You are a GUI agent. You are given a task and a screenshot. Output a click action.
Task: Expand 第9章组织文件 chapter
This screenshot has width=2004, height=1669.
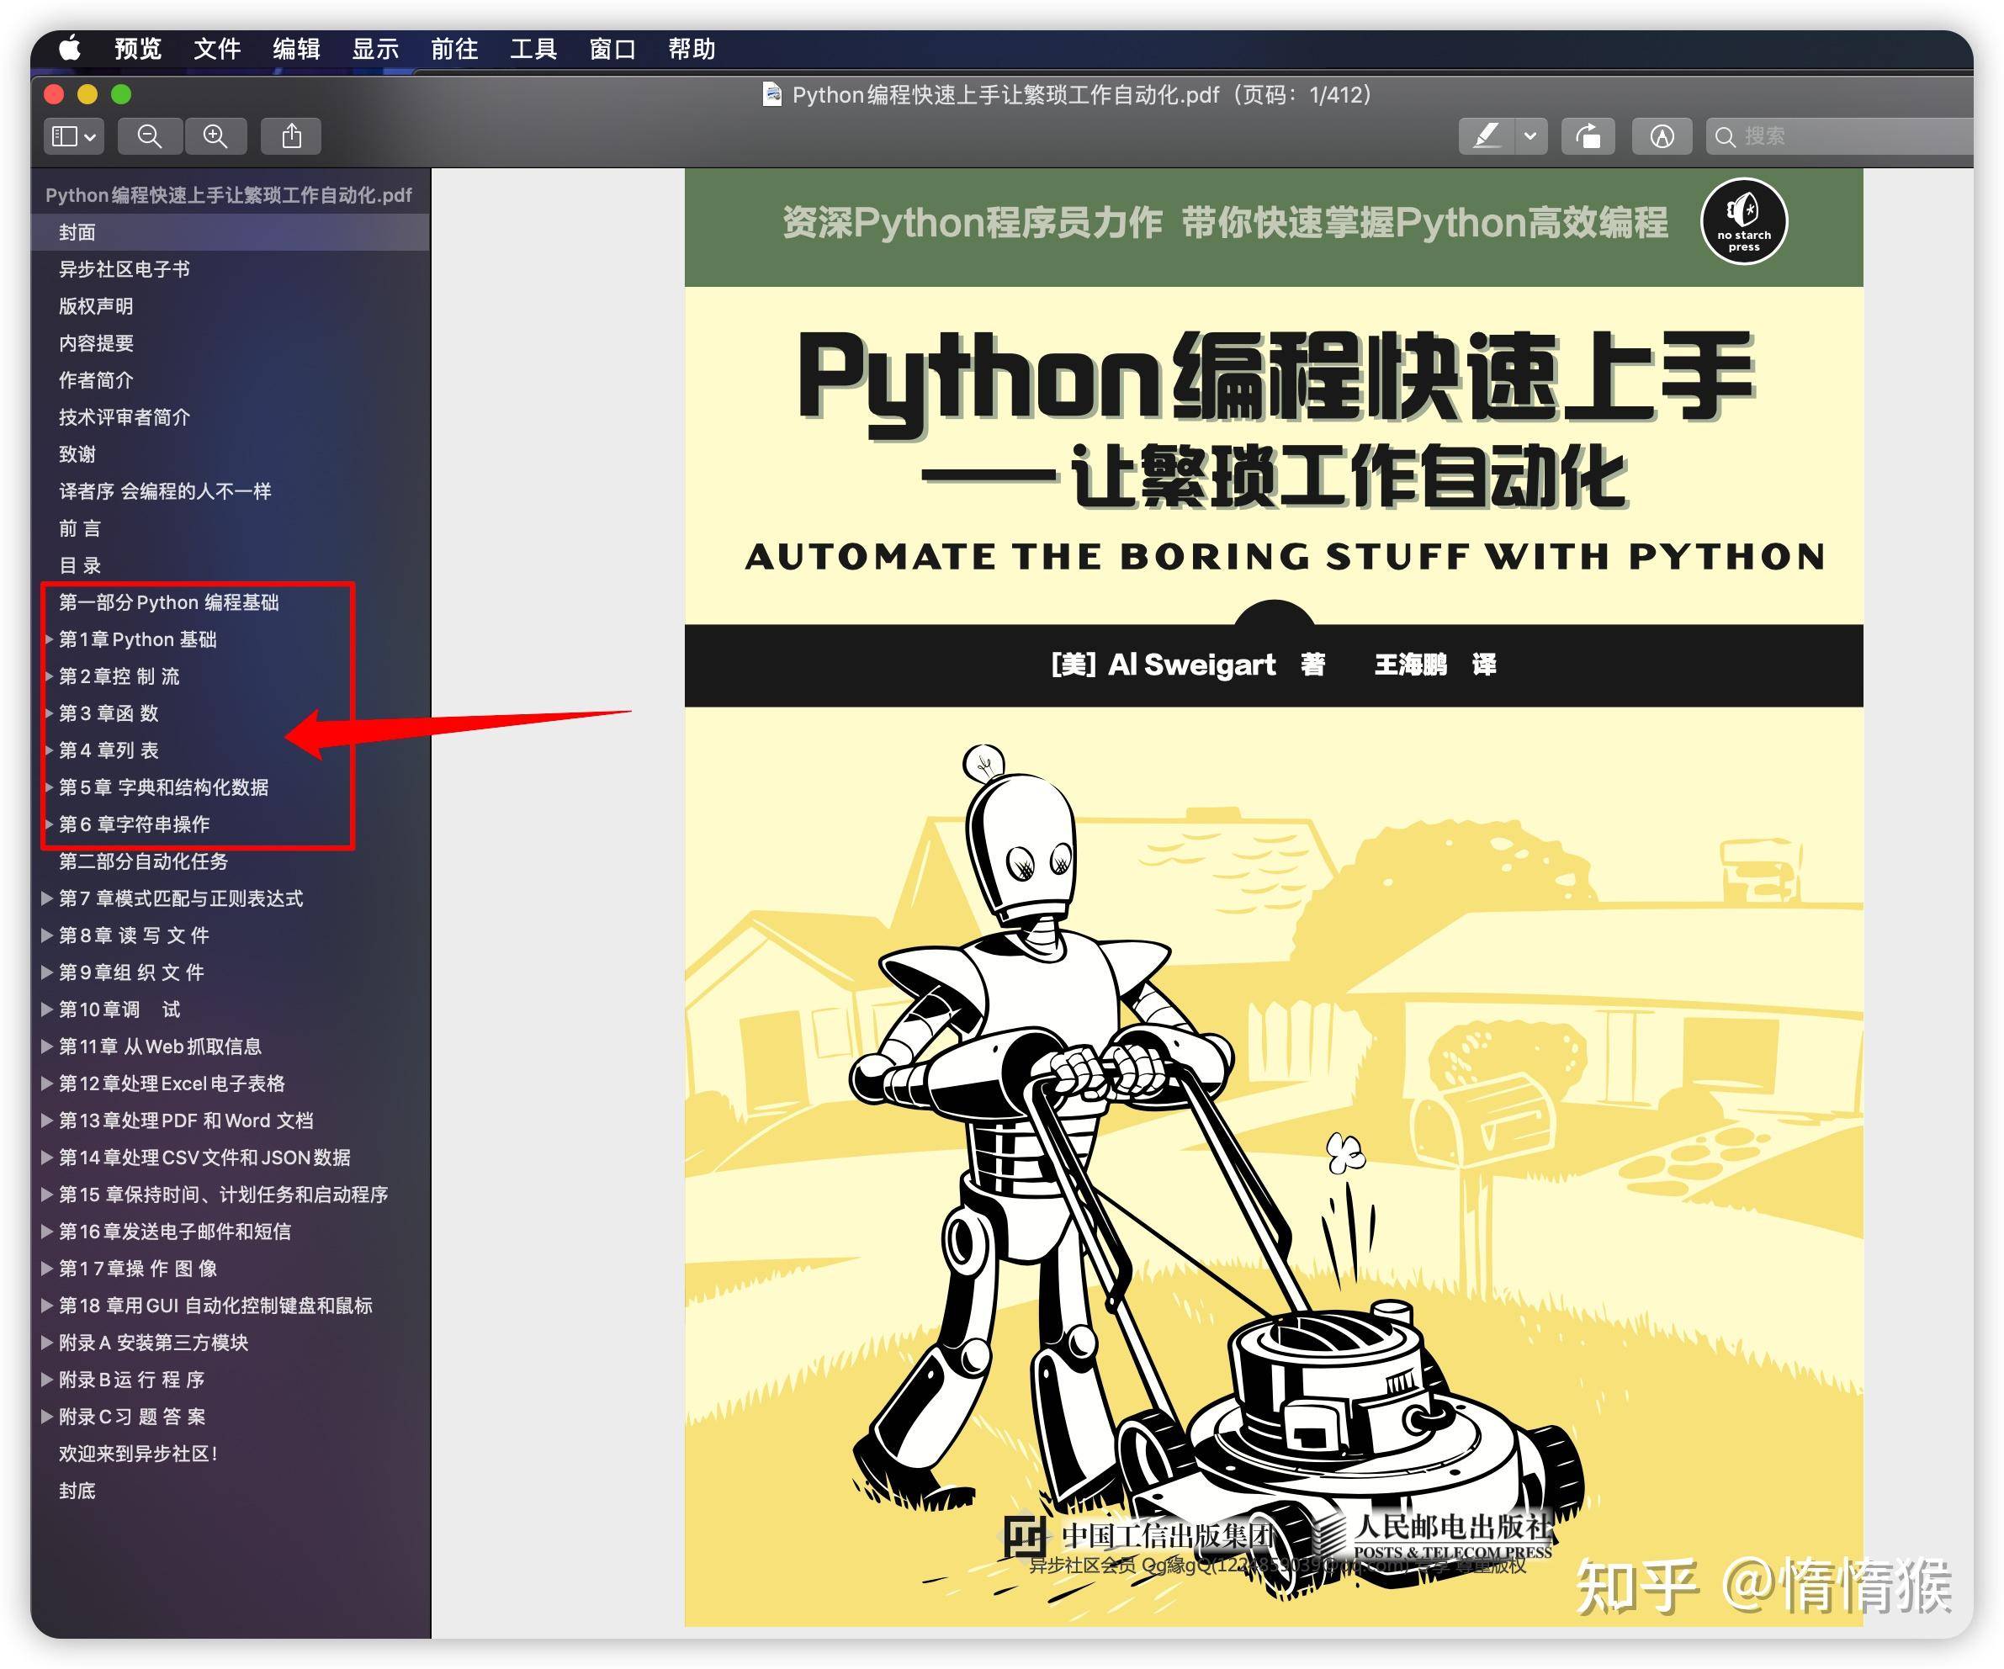[47, 972]
